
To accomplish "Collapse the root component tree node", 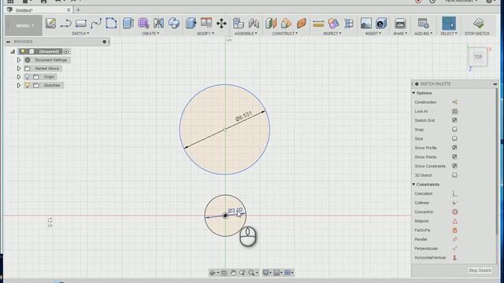I will 13,51.
